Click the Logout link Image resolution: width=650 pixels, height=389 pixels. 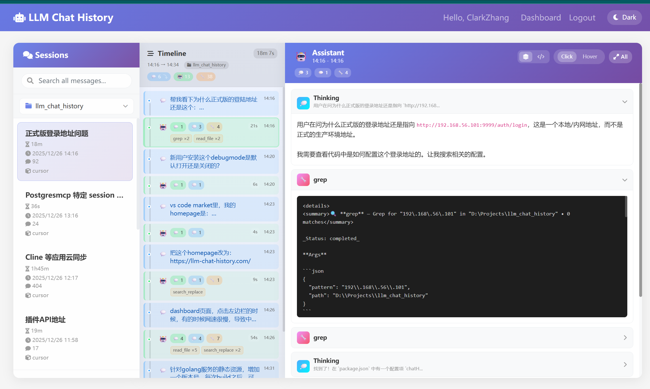click(582, 18)
